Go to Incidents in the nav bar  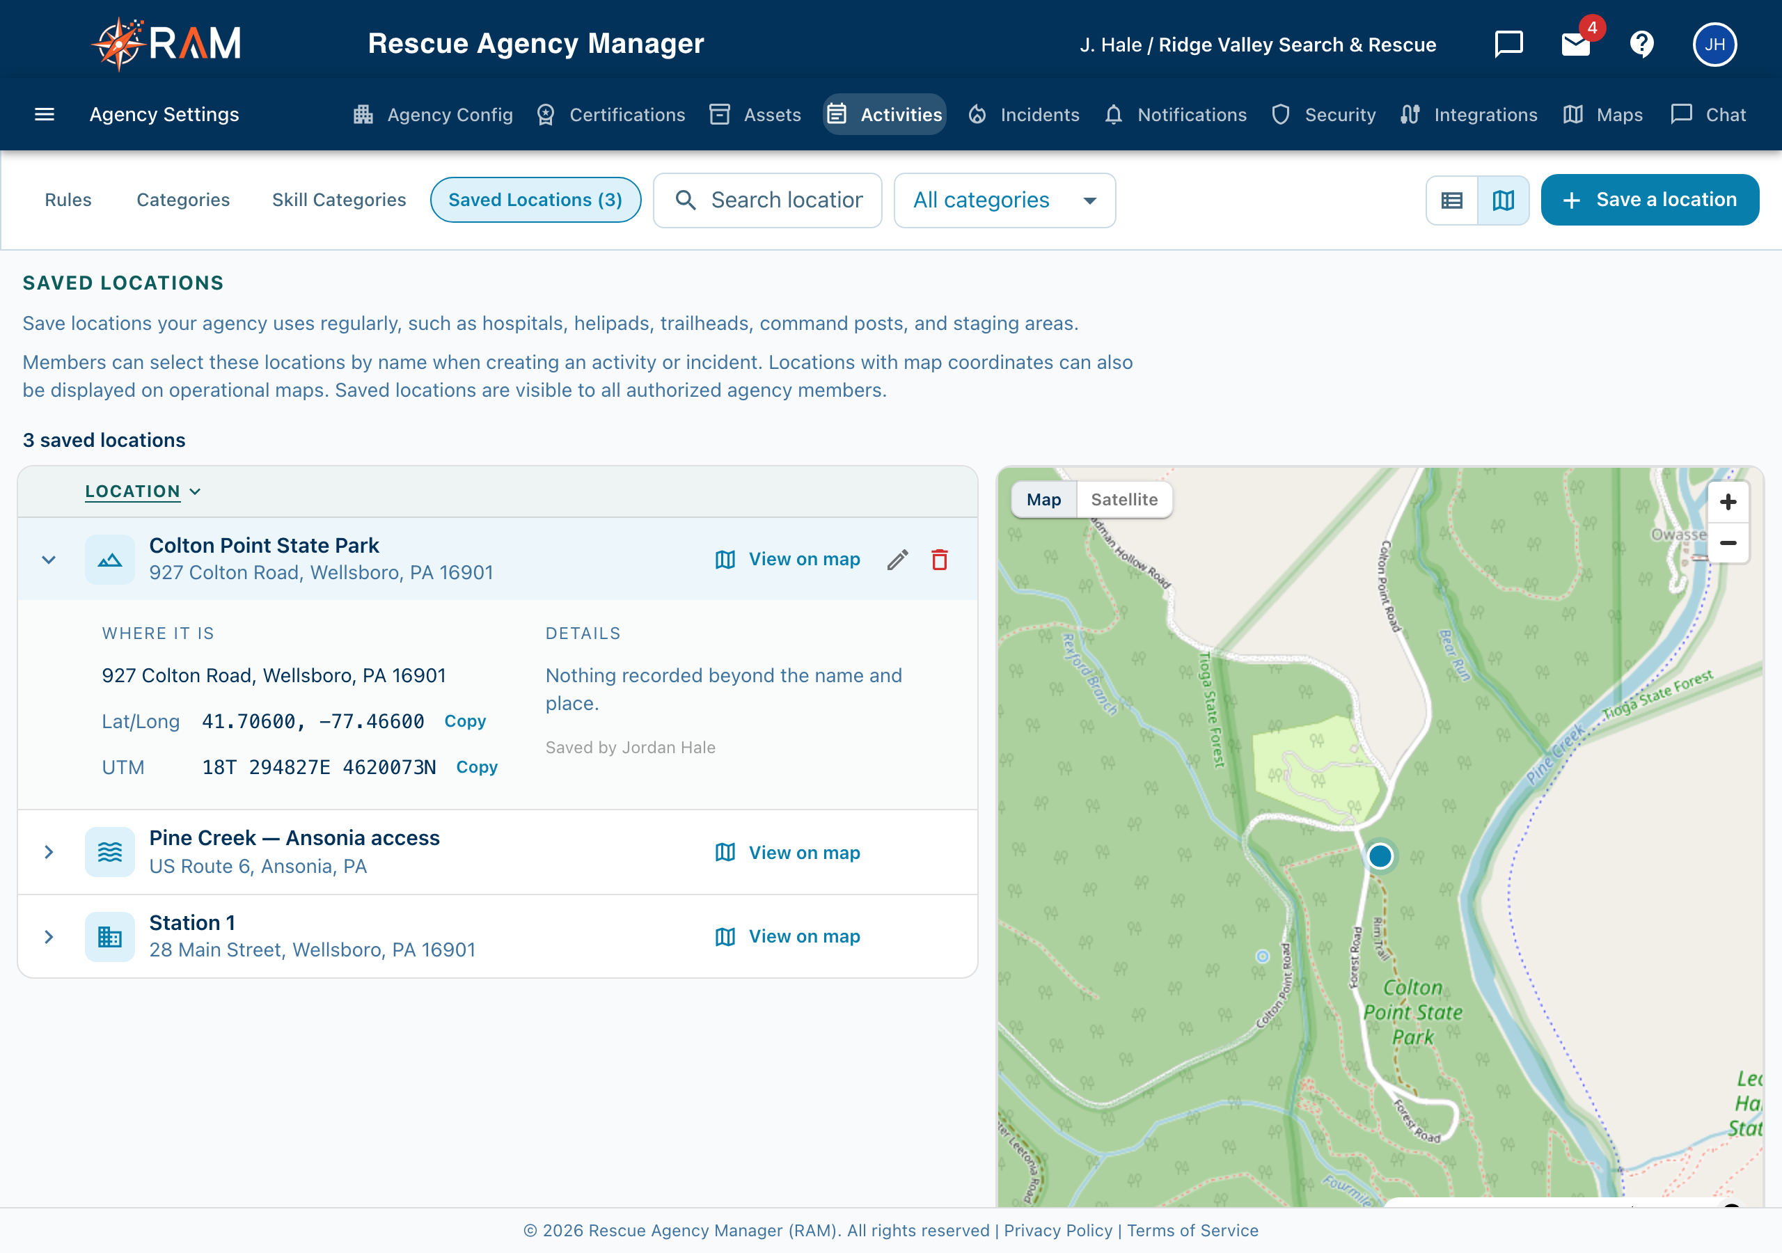click(x=1024, y=115)
